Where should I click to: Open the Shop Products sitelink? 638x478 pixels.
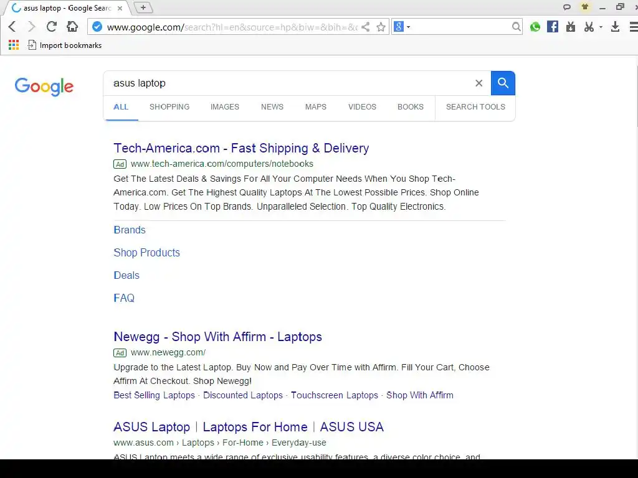coord(146,253)
